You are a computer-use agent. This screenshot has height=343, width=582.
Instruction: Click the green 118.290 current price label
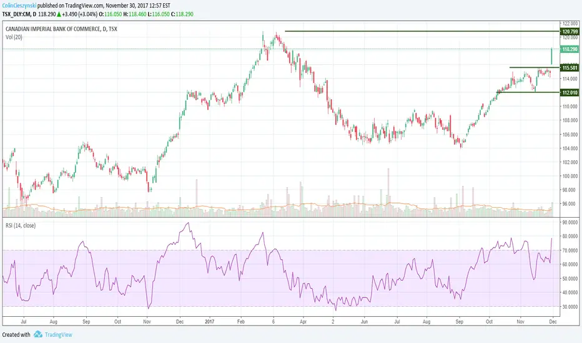[x=570, y=49]
